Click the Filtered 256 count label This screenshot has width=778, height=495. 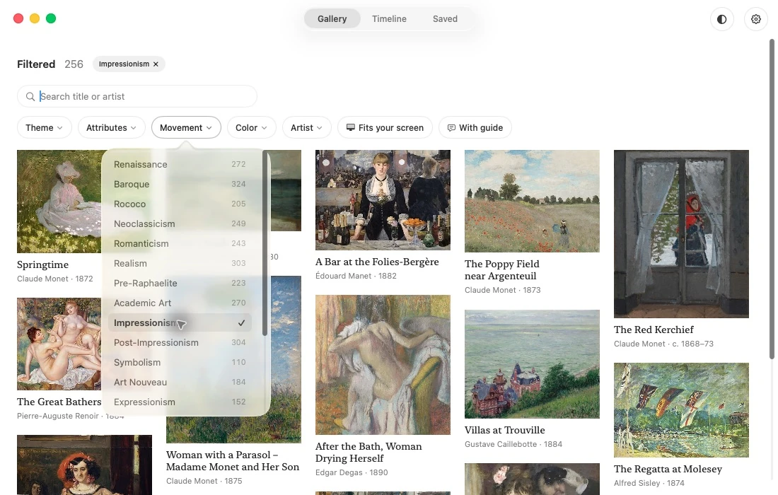coord(50,64)
